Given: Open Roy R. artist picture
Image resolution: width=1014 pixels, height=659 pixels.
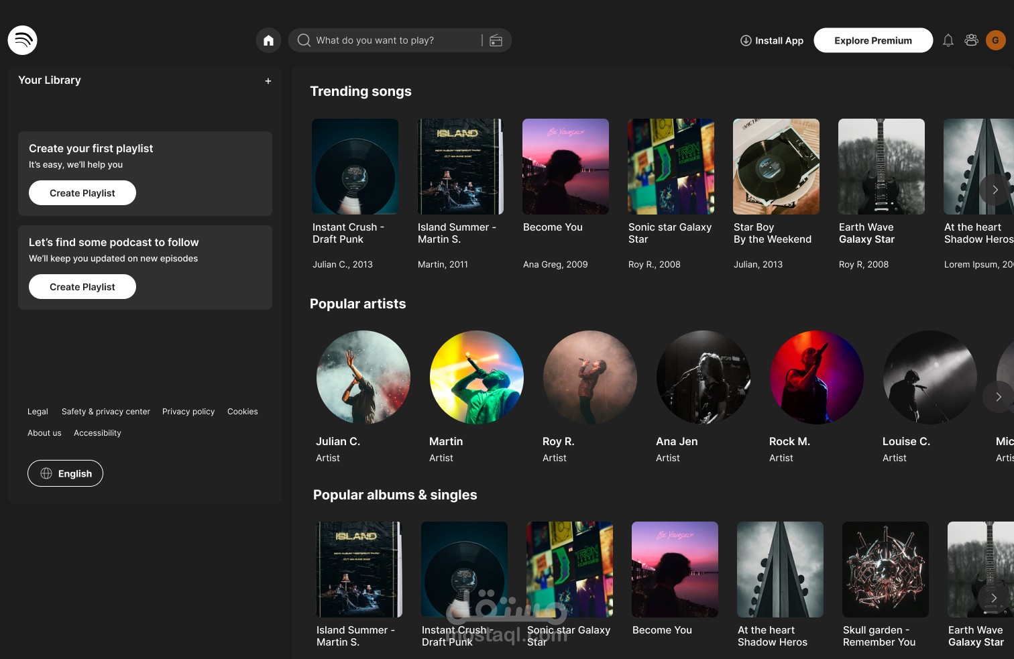Looking at the screenshot, I should coord(590,377).
